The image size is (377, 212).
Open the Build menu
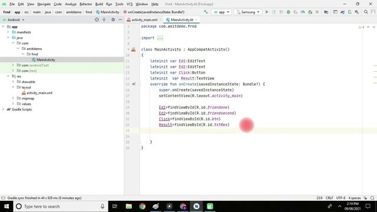point(99,4)
